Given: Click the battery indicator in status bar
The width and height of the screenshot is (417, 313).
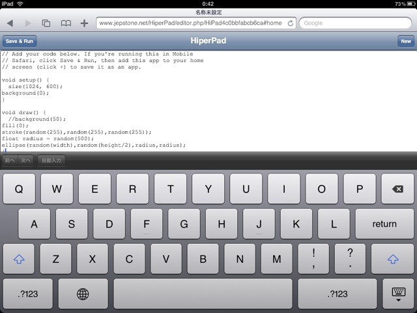Looking at the screenshot, I should click(411, 4).
